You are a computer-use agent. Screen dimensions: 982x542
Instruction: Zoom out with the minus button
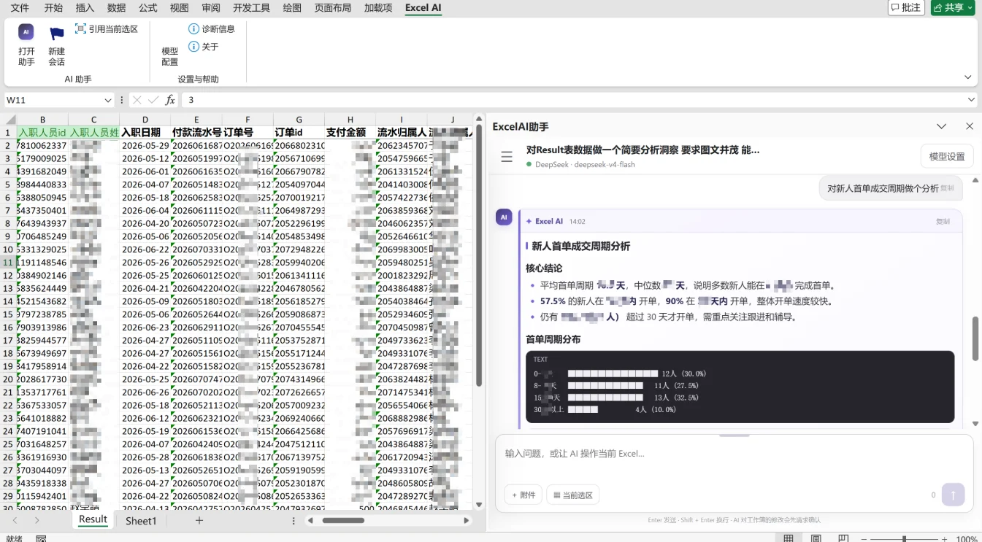[x=865, y=539]
